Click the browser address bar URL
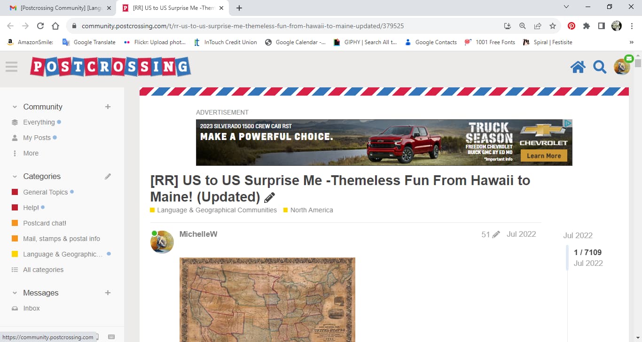This screenshot has width=642, height=342. pos(242,26)
